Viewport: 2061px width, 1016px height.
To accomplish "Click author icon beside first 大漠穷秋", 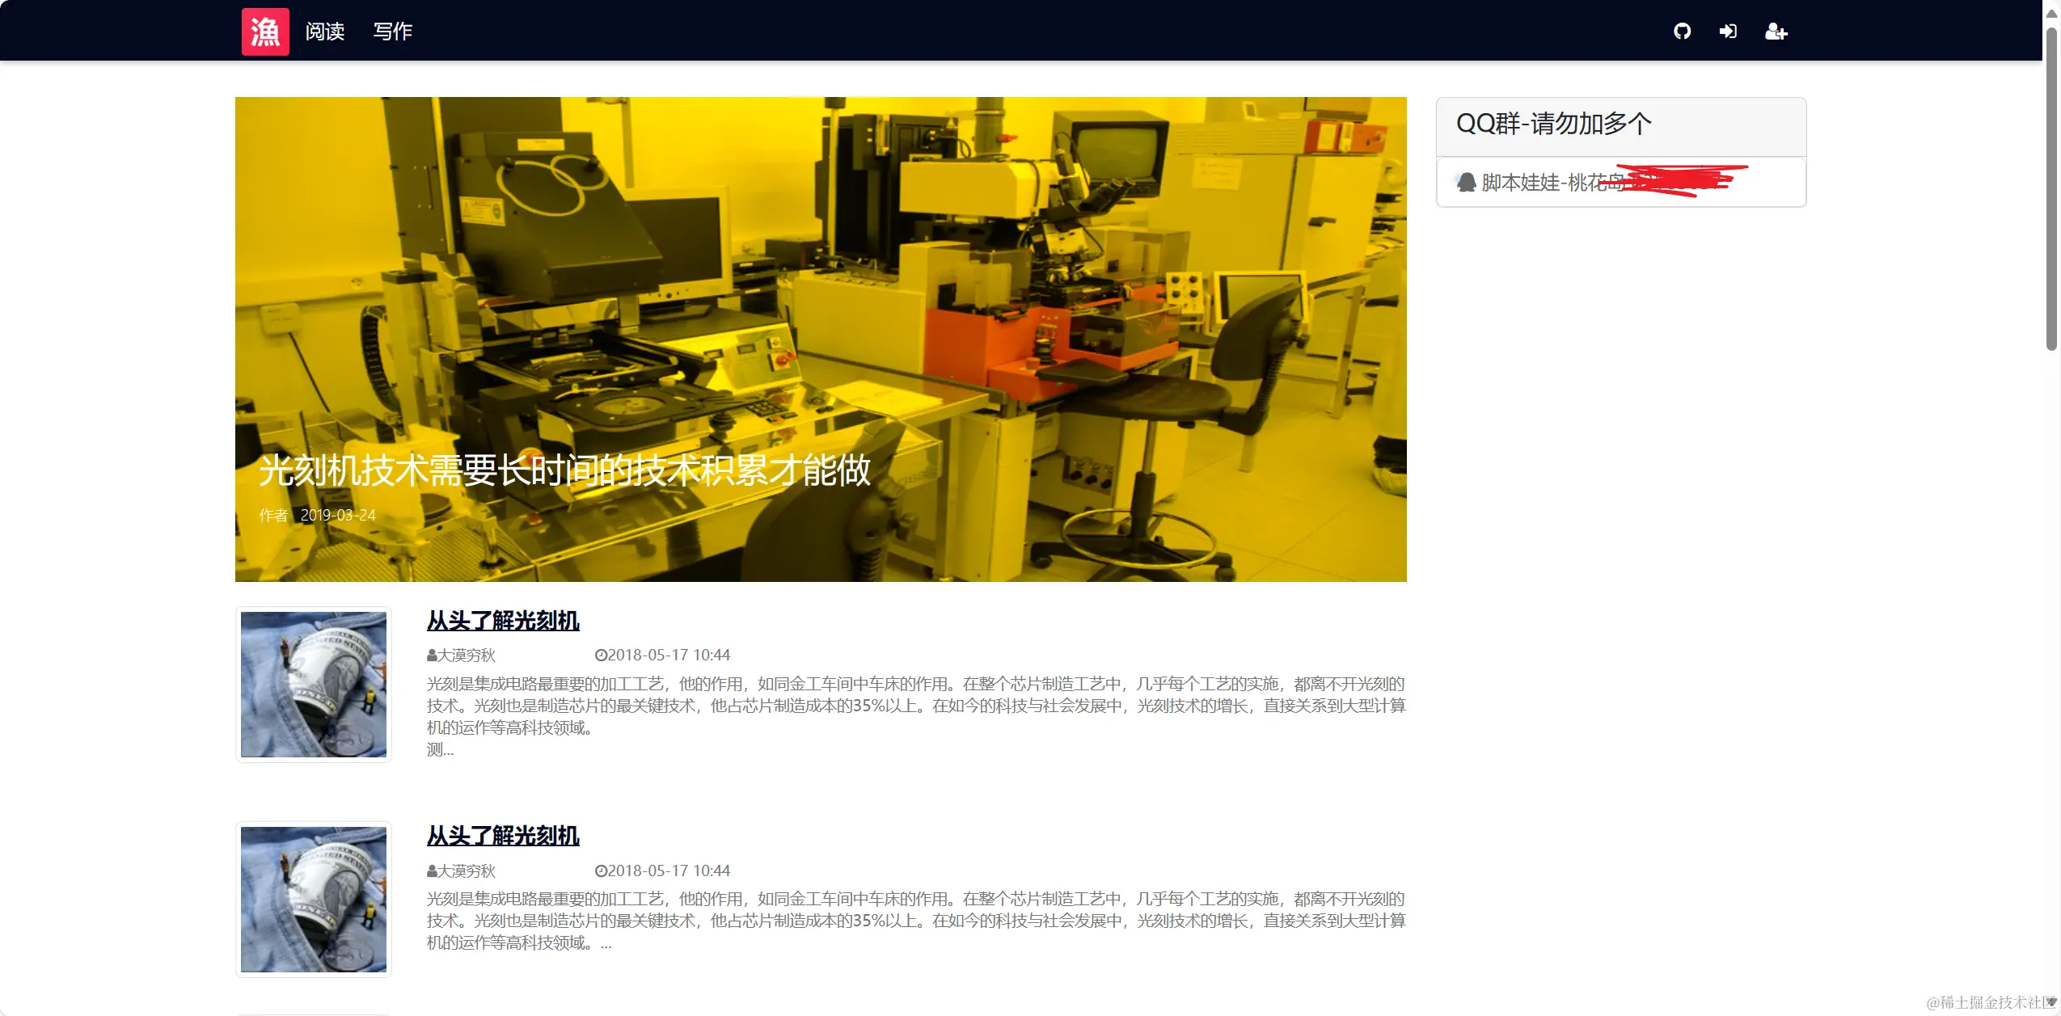I will 432,656.
